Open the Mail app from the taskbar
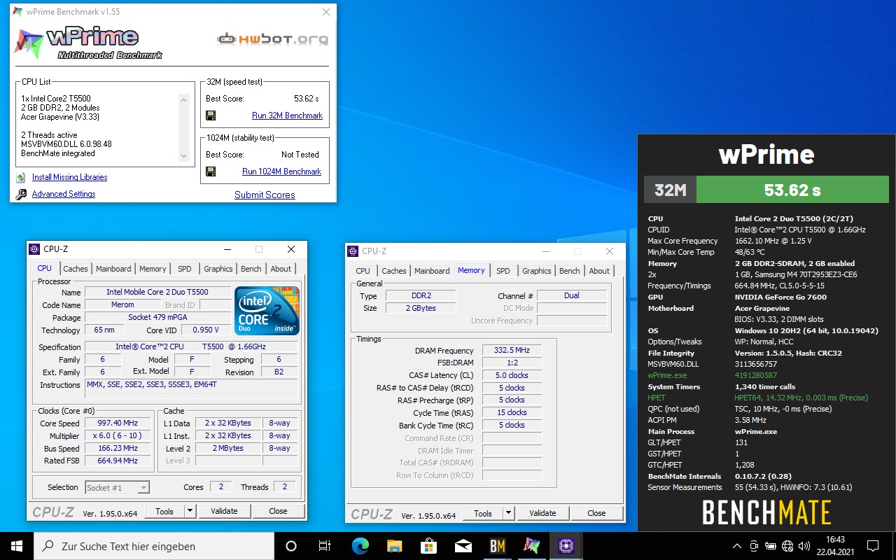 click(x=463, y=546)
